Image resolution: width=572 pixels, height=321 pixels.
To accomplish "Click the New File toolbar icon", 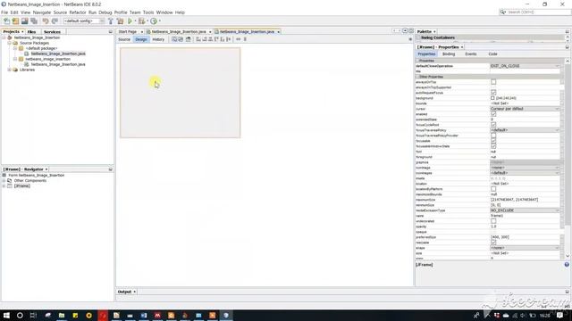I will tap(6, 21).
